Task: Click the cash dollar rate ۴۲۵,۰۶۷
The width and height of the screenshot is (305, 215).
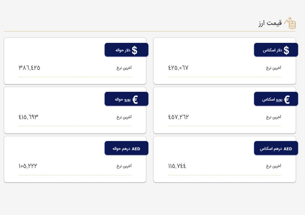Action: tap(178, 68)
